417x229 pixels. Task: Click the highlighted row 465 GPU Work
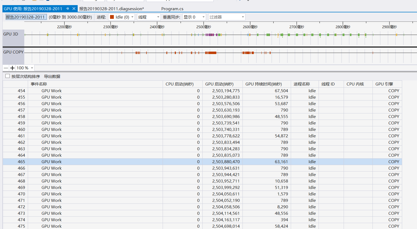[x=202, y=162]
